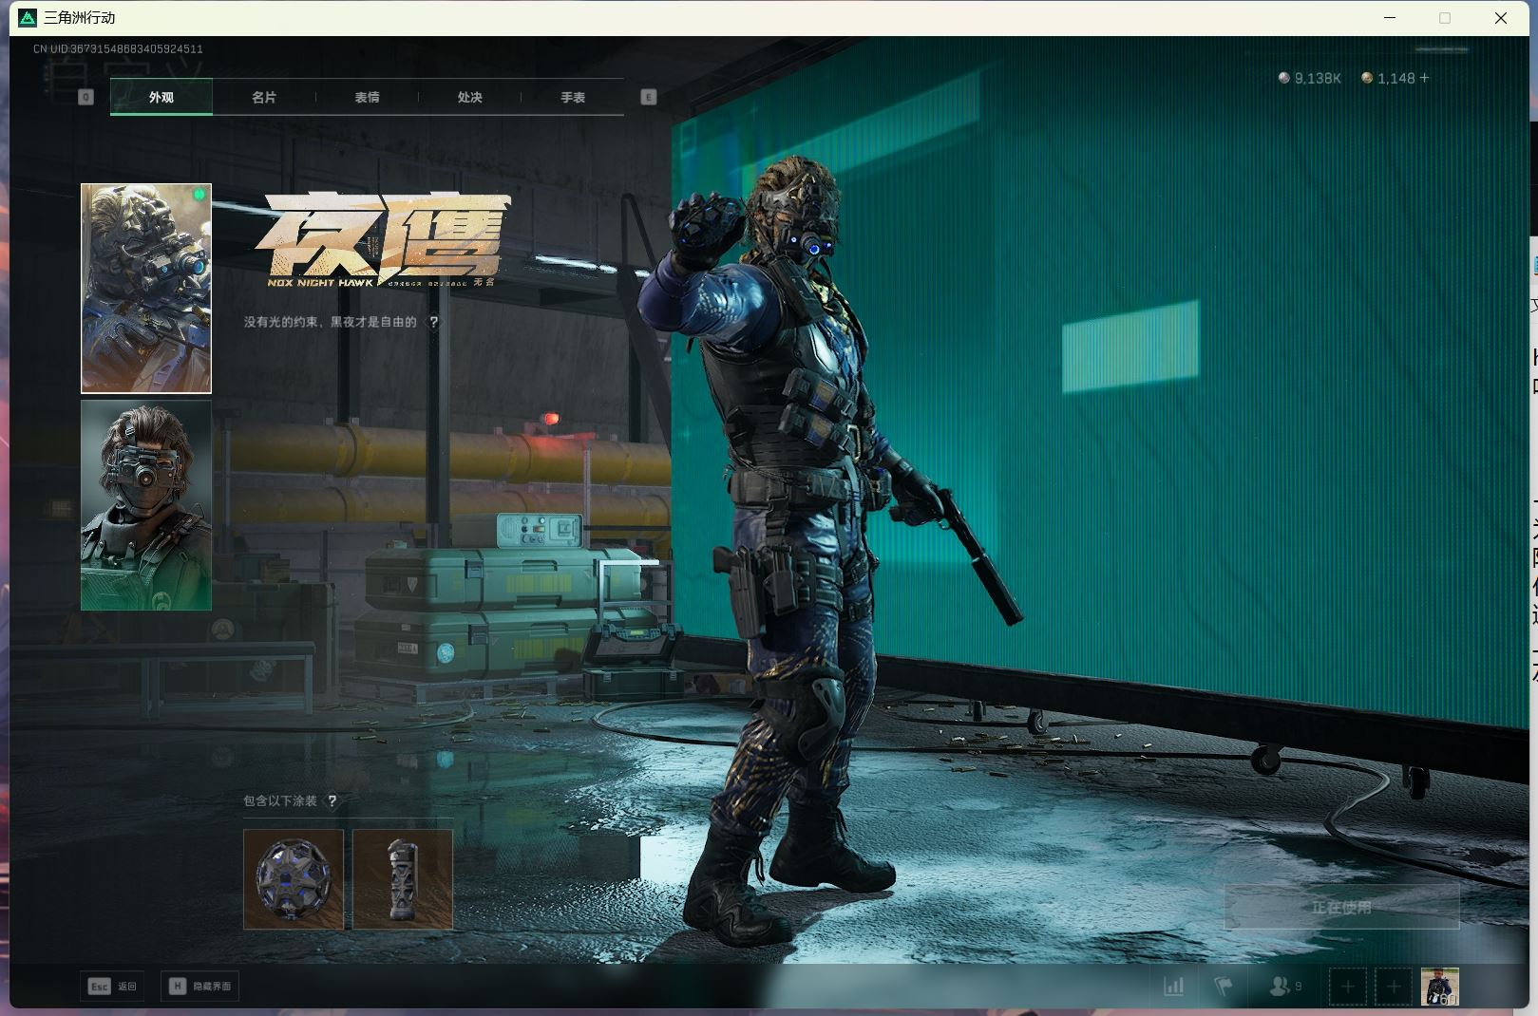The image size is (1538, 1016).
Task: Toggle 隐藏界面 to hide the interface
Action: coord(200,987)
